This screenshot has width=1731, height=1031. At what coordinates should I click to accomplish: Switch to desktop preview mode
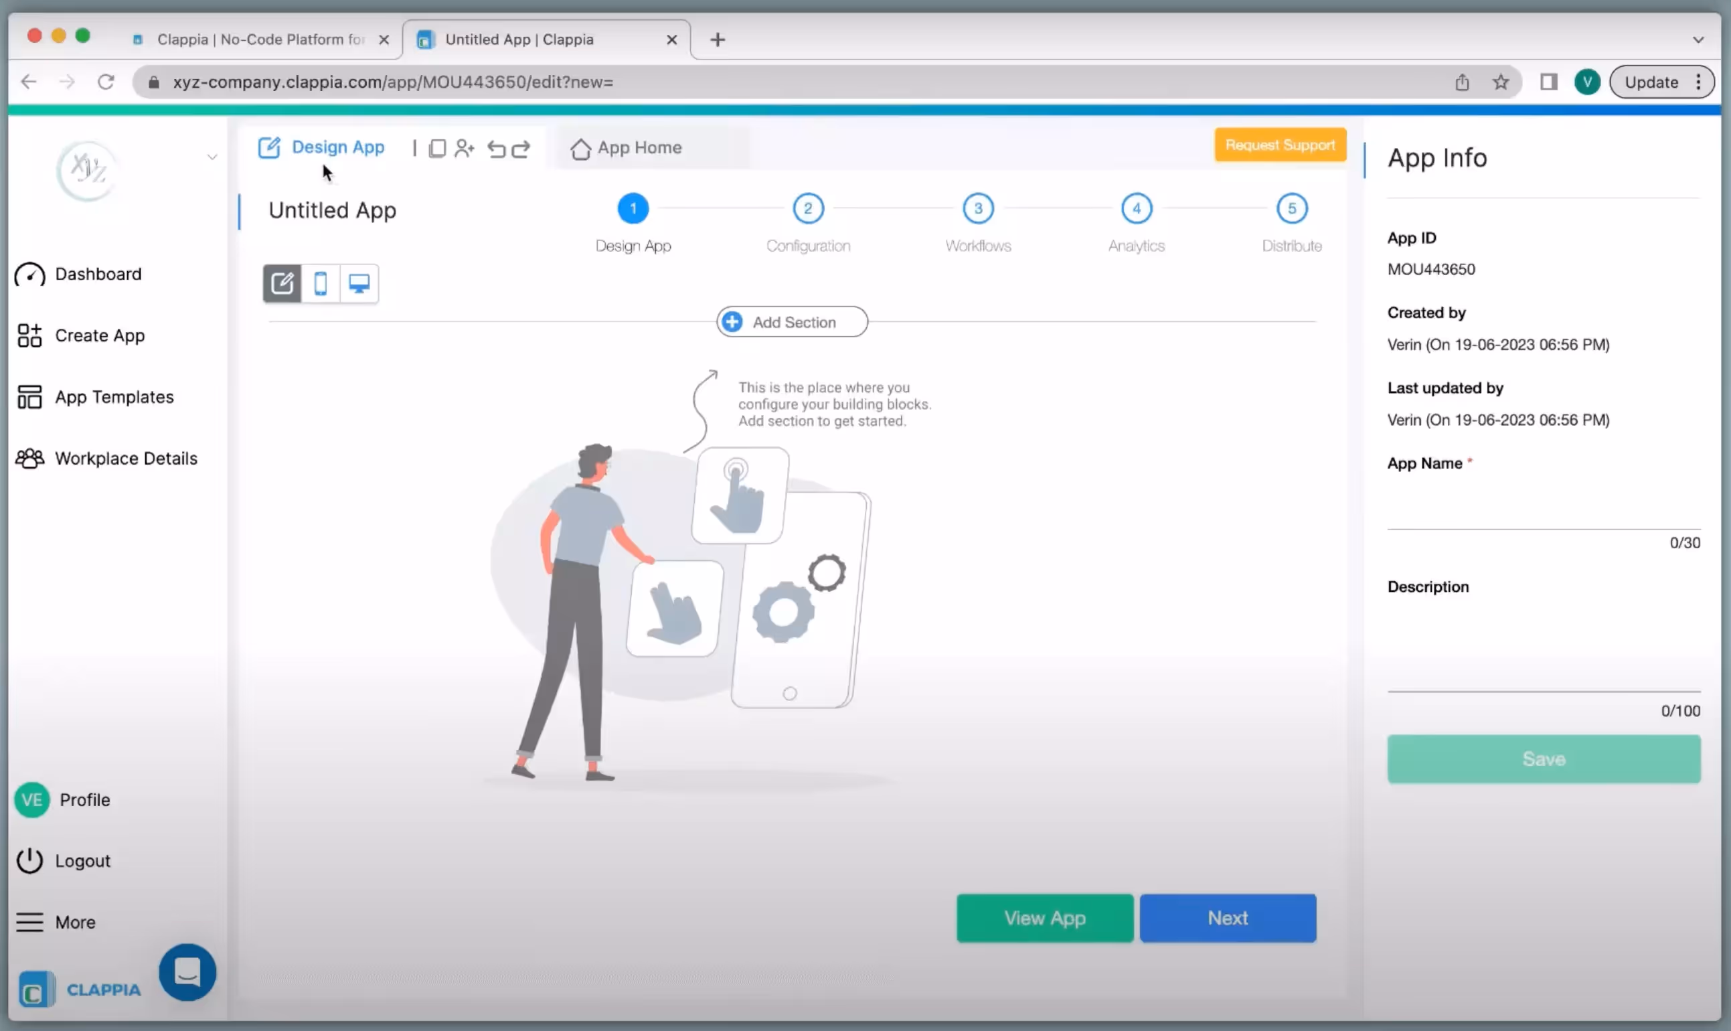pyautogui.click(x=359, y=283)
